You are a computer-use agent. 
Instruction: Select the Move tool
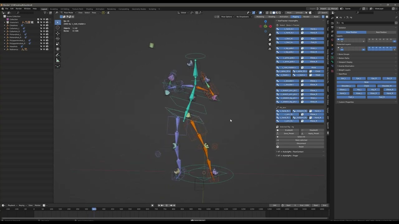click(x=58, y=33)
